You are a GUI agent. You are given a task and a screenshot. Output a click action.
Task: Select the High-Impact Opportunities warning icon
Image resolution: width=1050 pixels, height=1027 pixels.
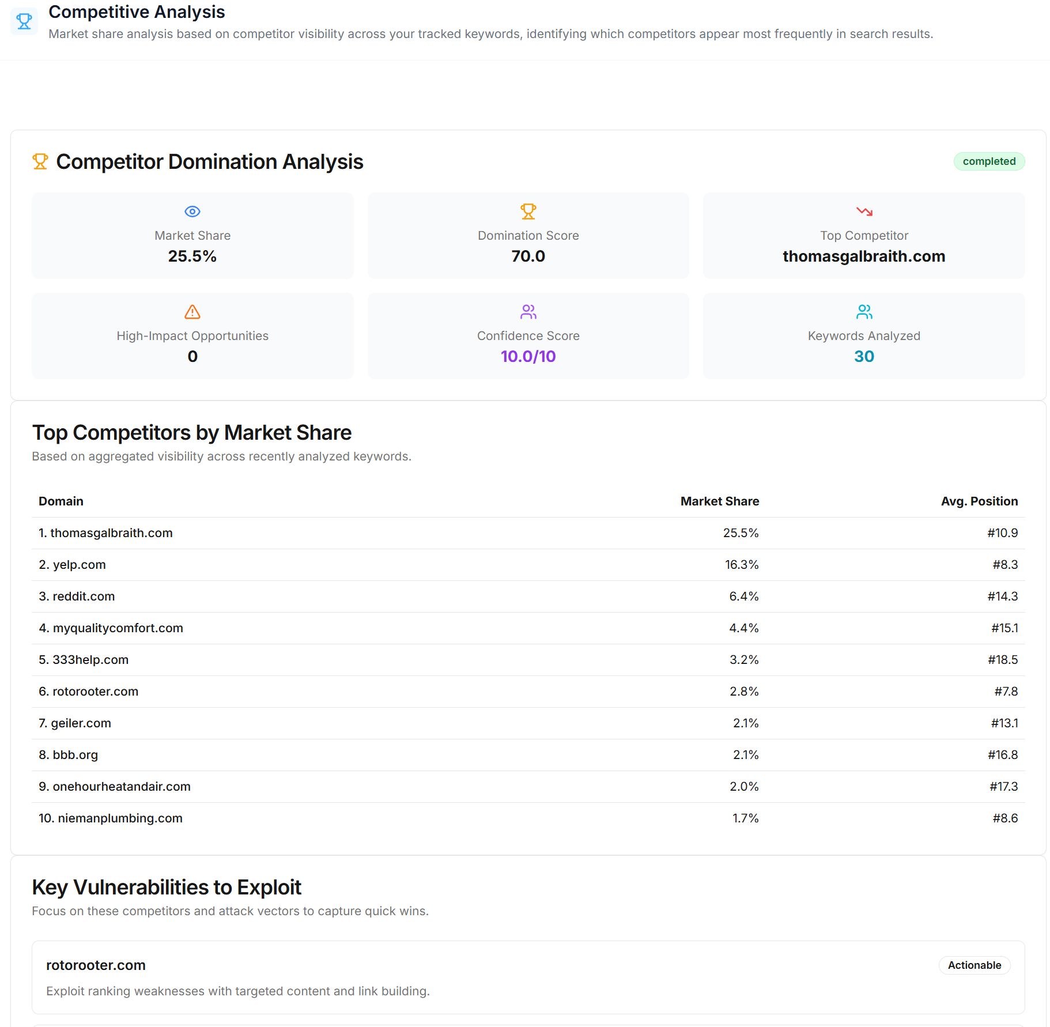coord(192,312)
